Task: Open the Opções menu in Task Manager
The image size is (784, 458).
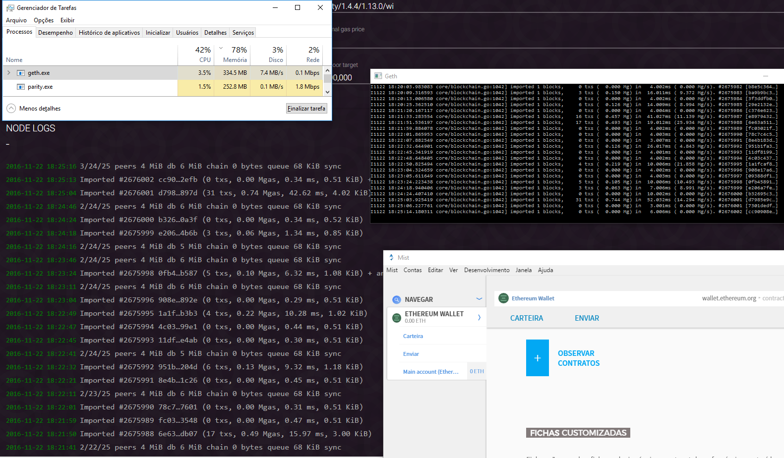Action: click(x=44, y=20)
